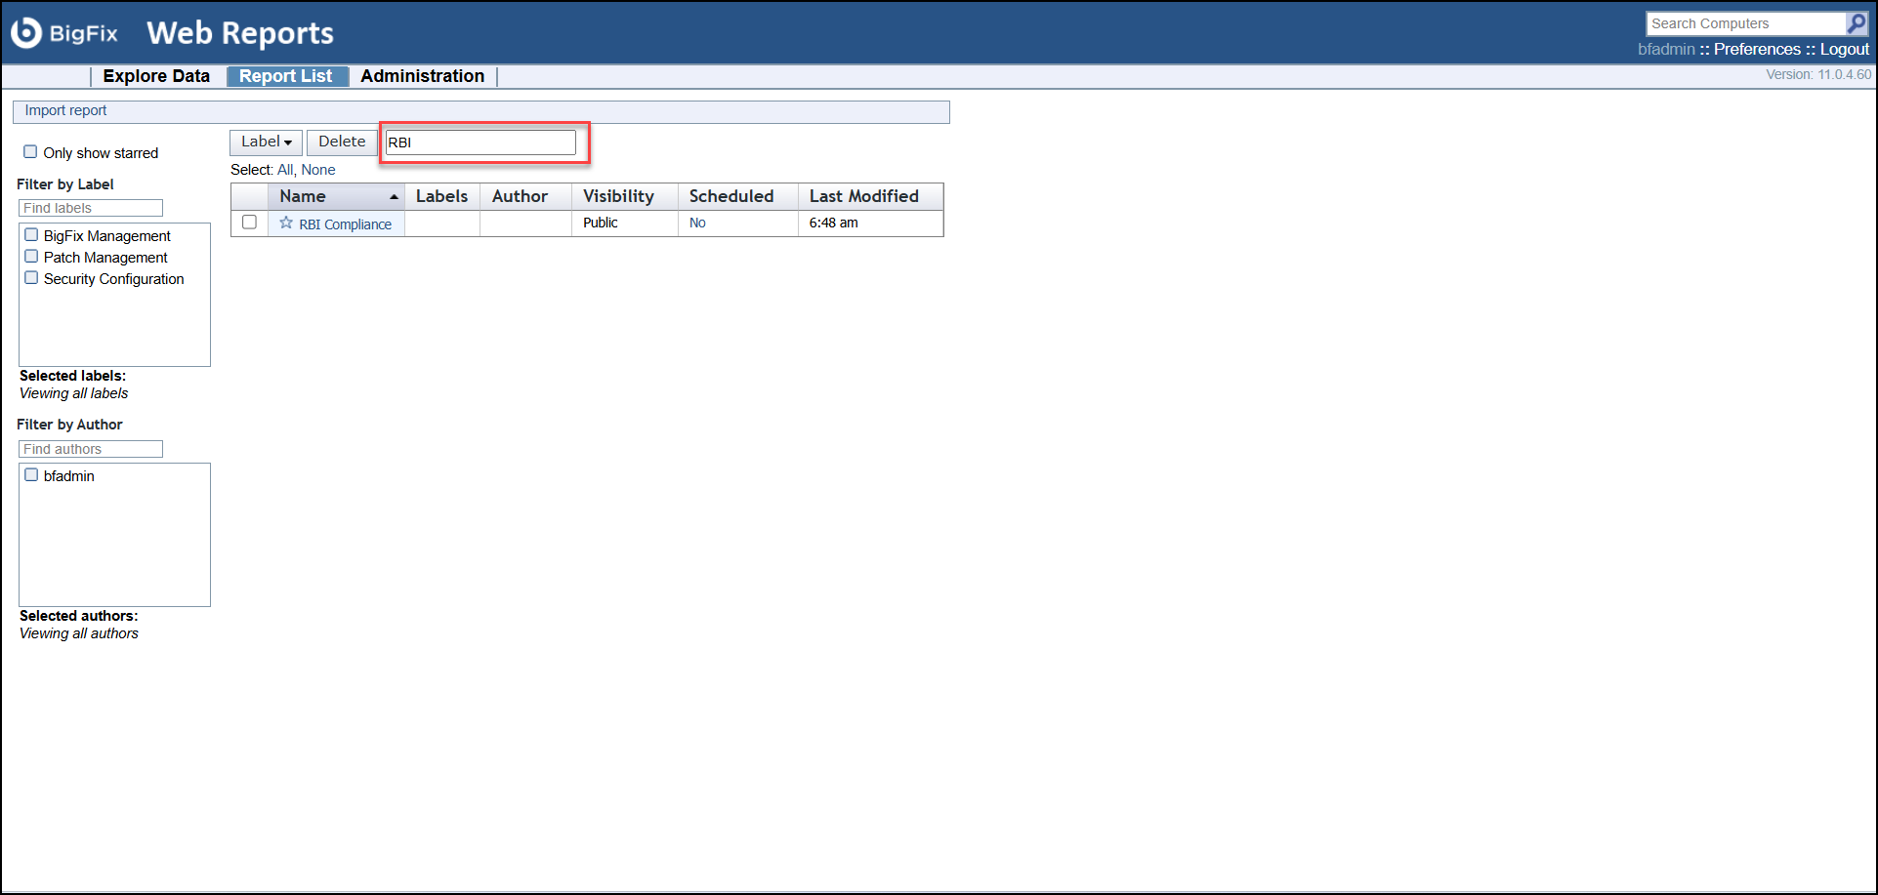This screenshot has width=1878, height=895.
Task: Click the report name filter box containing RBI
Action: [x=480, y=142]
